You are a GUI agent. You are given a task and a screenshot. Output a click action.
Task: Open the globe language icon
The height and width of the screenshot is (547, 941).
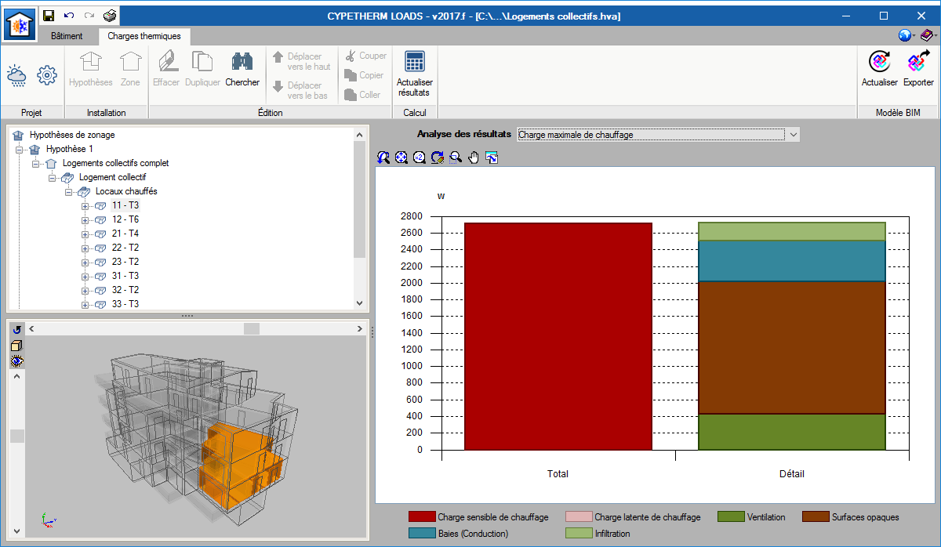coord(906,35)
